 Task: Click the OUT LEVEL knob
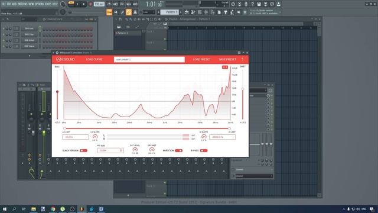coord(135,150)
